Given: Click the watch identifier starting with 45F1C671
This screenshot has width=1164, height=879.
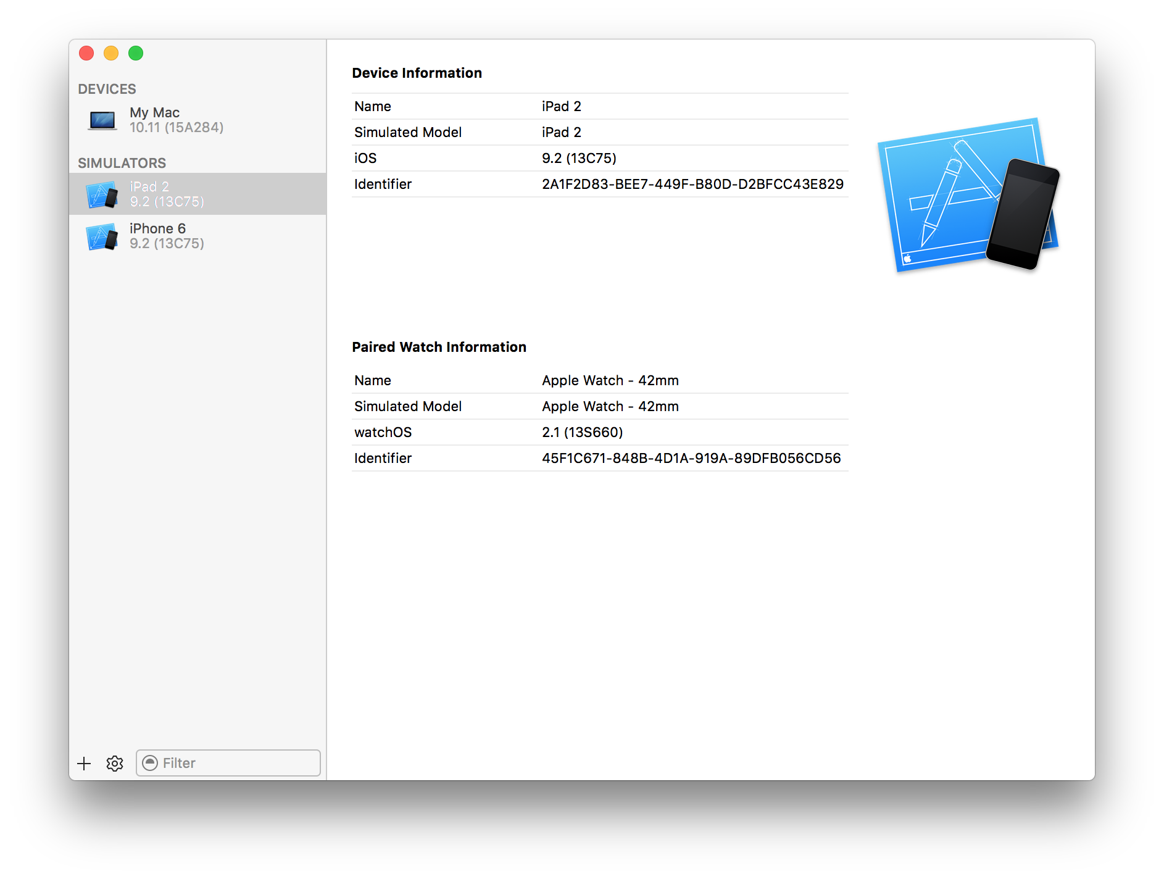Looking at the screenshot, I should [691, 459].
